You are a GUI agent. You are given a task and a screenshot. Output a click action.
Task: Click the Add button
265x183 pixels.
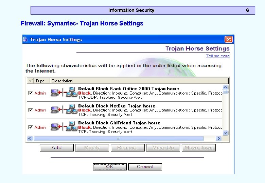(57, 148)
